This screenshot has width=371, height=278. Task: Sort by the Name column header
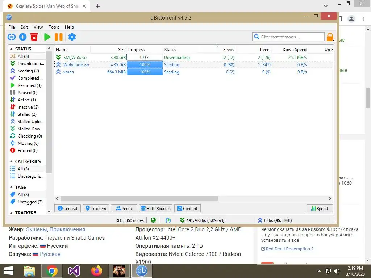(x=72, y=49)
